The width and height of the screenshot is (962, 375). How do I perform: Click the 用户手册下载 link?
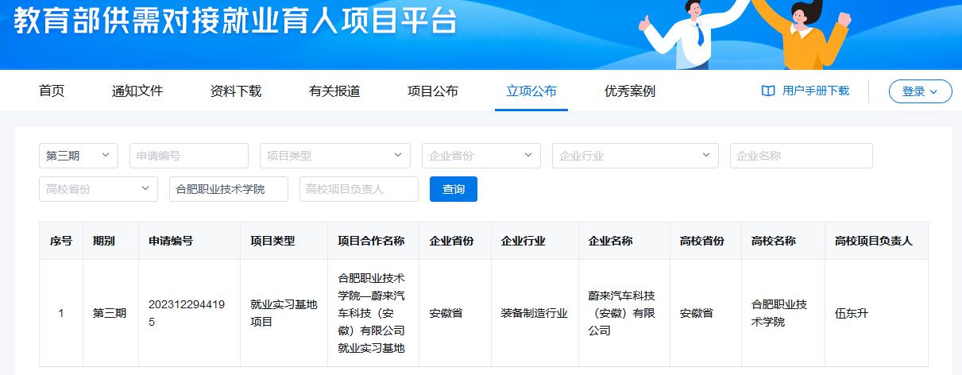(815, 91)
